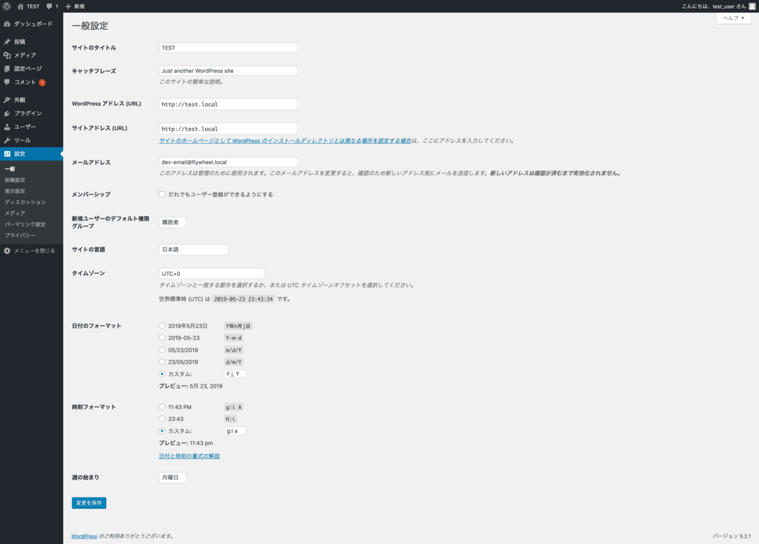
Task: Click the WordPress logo icon
Action: point(7,6)
